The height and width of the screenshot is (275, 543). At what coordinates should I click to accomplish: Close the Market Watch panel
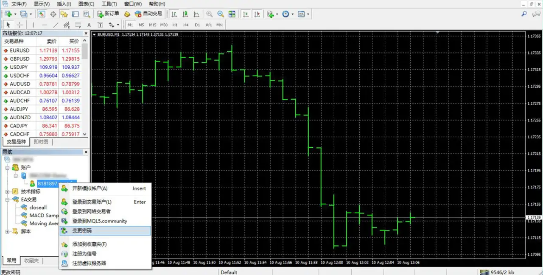click(x=86, y=33)
